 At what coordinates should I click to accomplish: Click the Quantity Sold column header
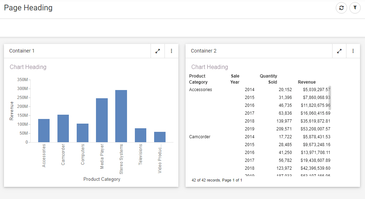269,79
